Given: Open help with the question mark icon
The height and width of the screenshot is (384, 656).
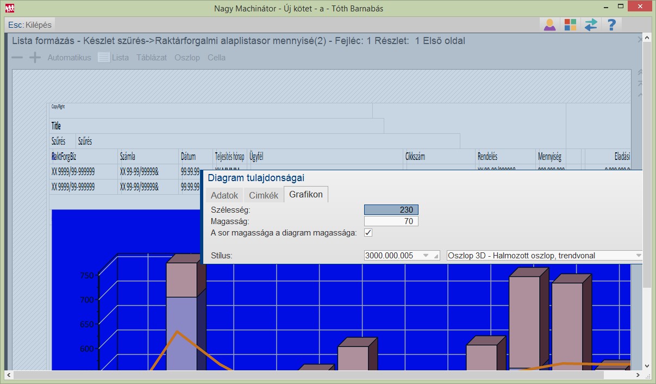Looking at the screenshot, I should [x=611, y=24].
